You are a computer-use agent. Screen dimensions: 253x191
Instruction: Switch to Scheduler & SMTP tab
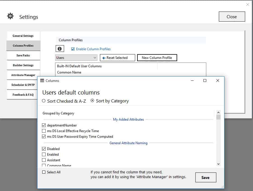(x=22, y=85)
